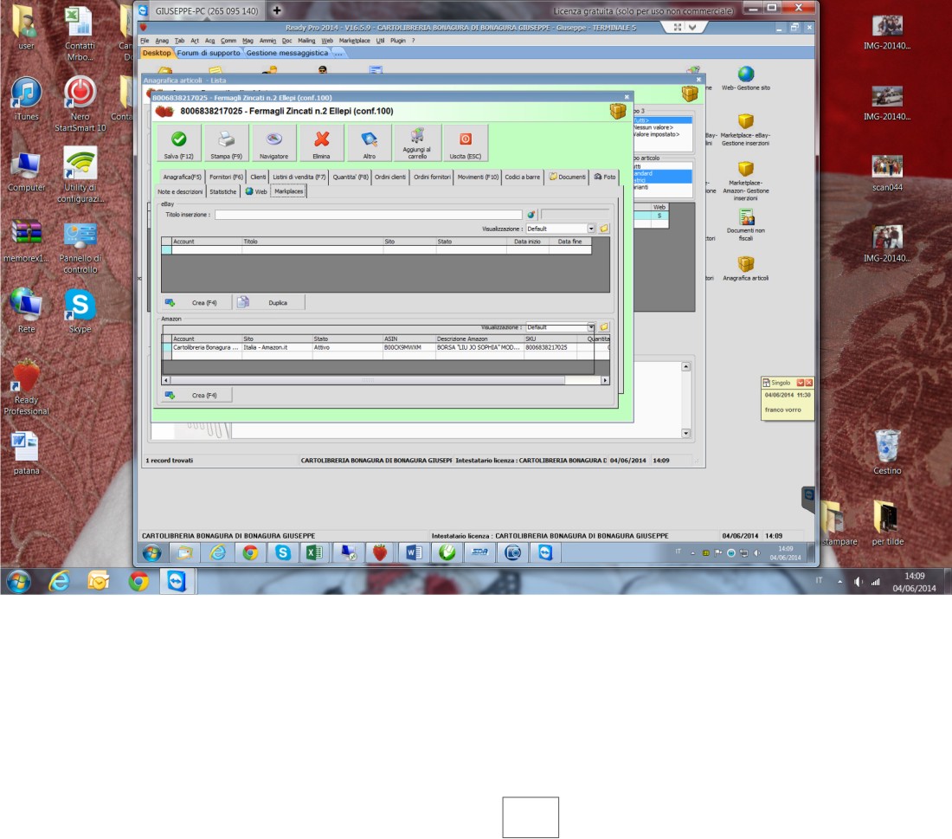Open Documenti non fiscali shortcut
This screenshot has height=839, width=952.
pos(745,225)
